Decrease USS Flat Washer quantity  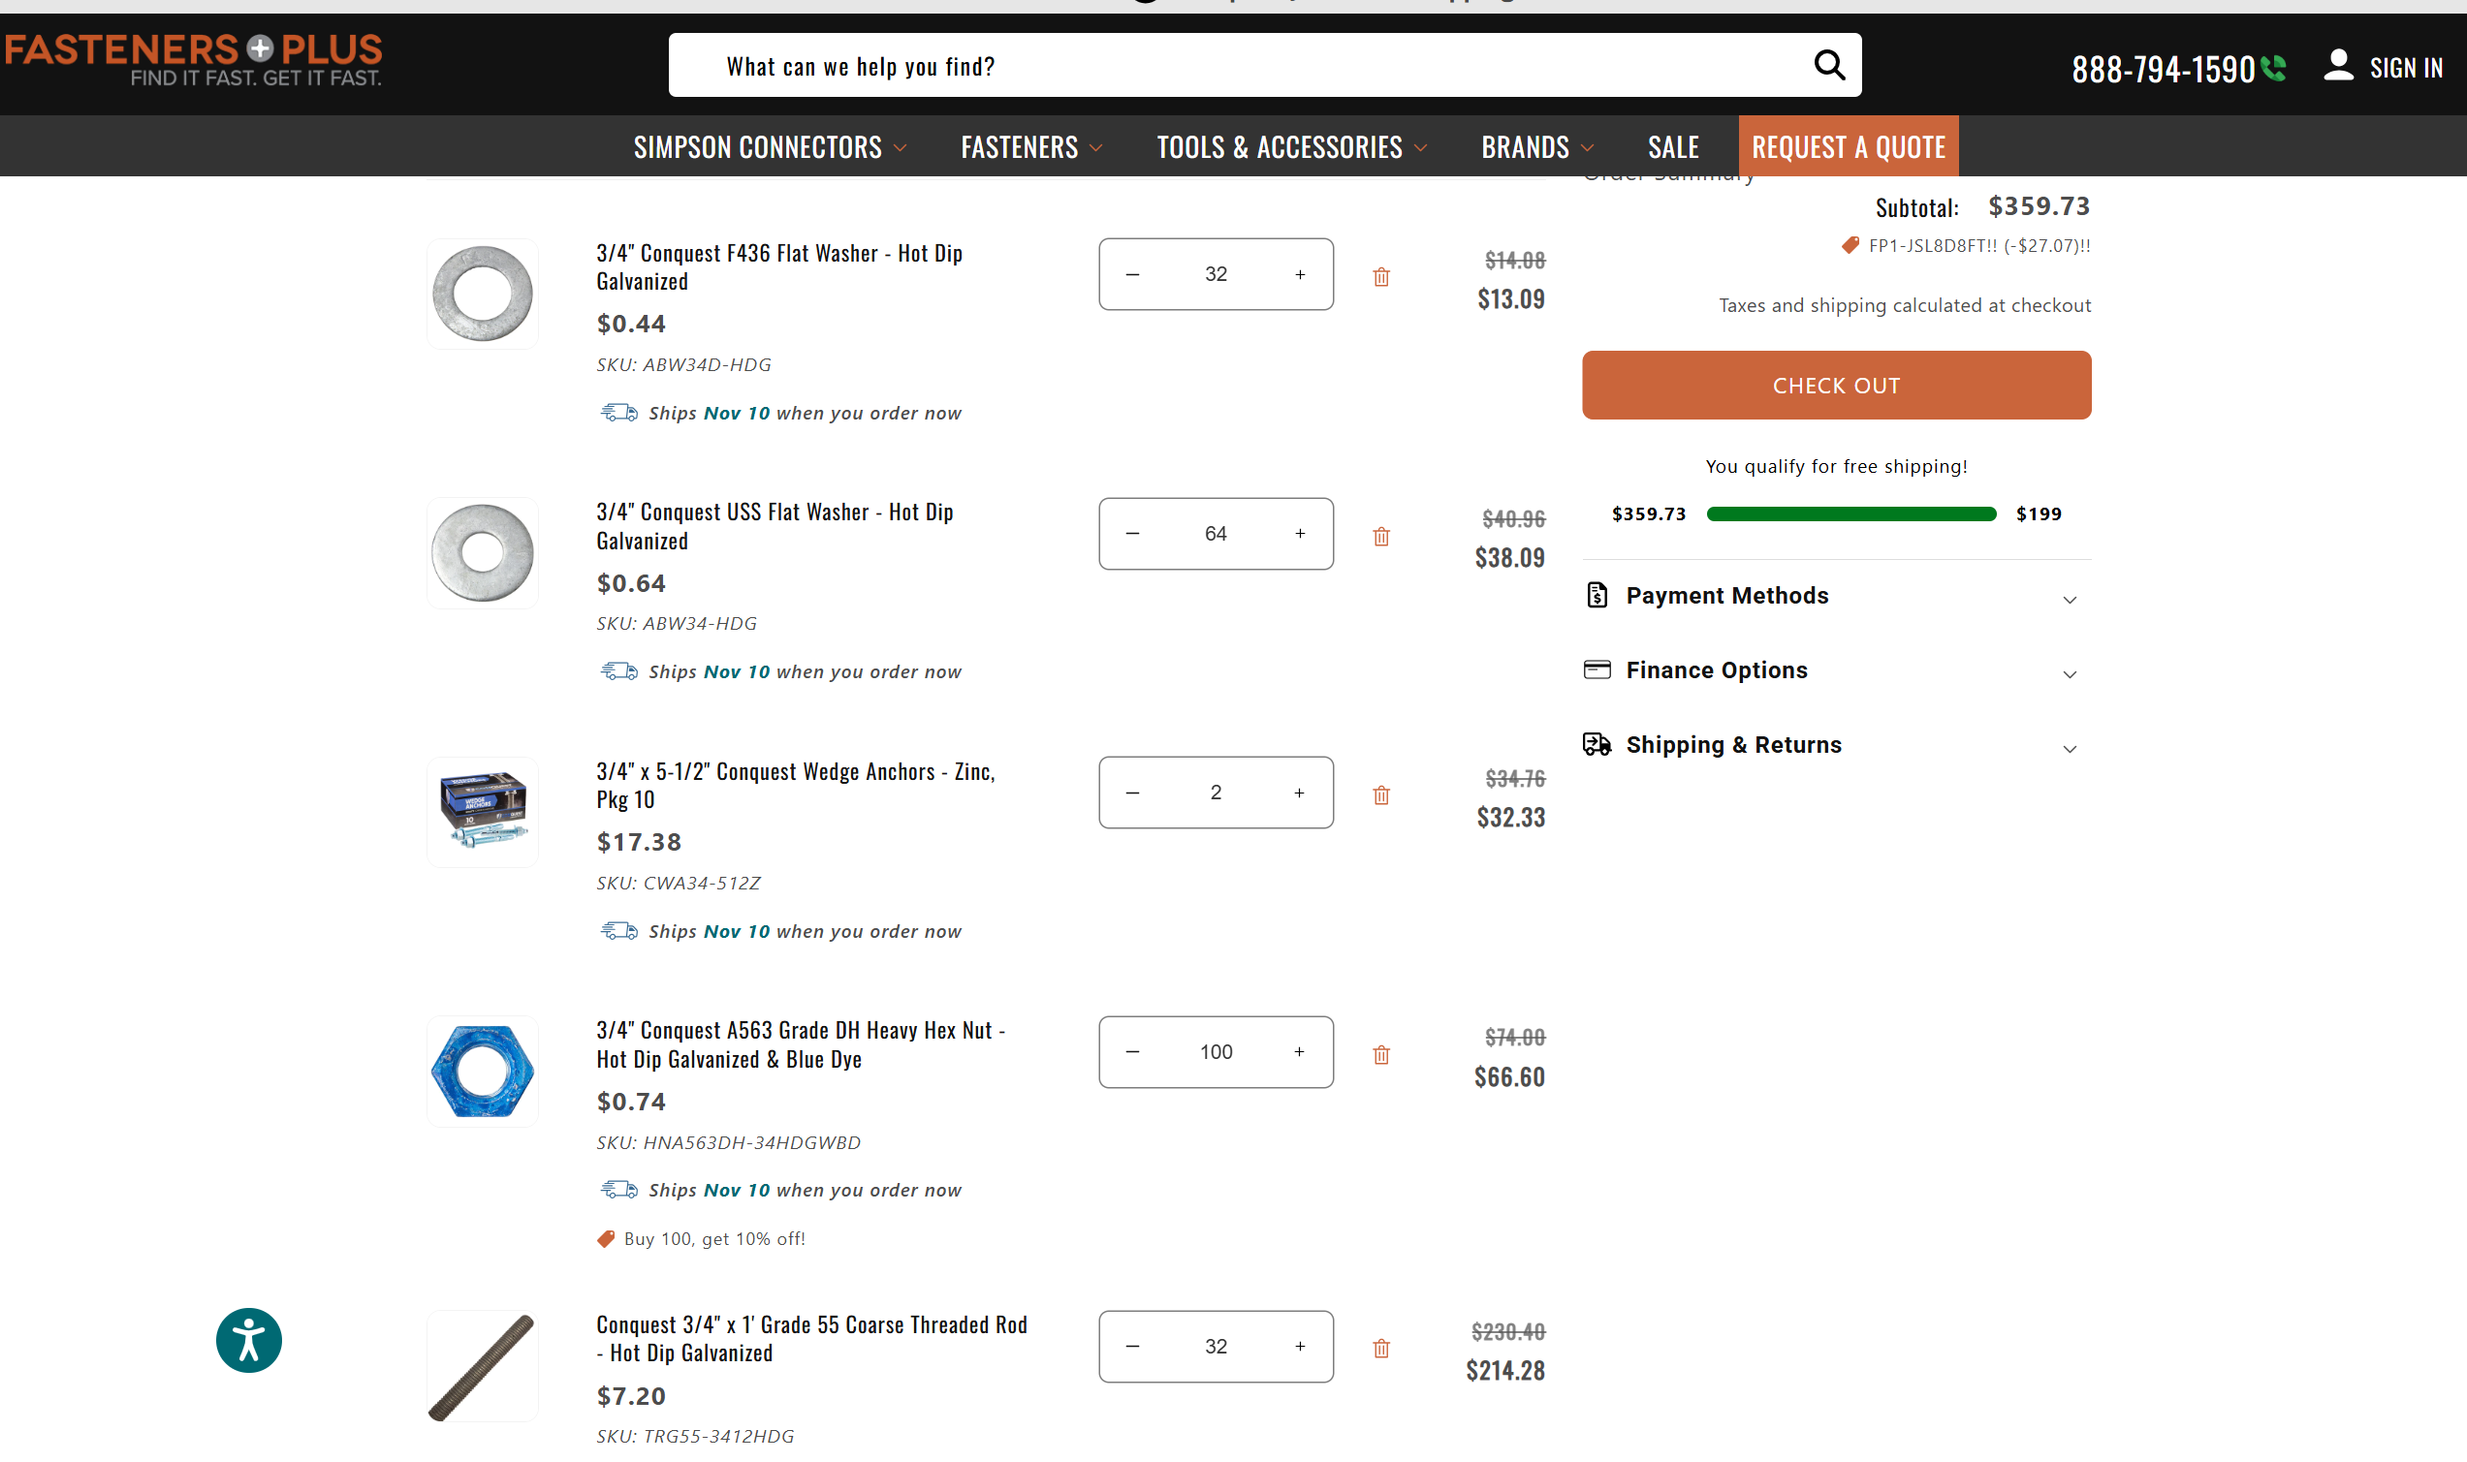pyautogui.click(x=1132, y=533)
